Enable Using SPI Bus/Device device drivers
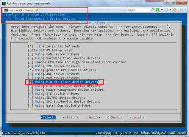 [64, 102]
